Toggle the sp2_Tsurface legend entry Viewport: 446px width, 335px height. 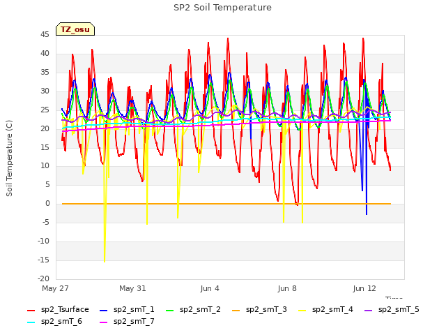(x=58, y=310)
